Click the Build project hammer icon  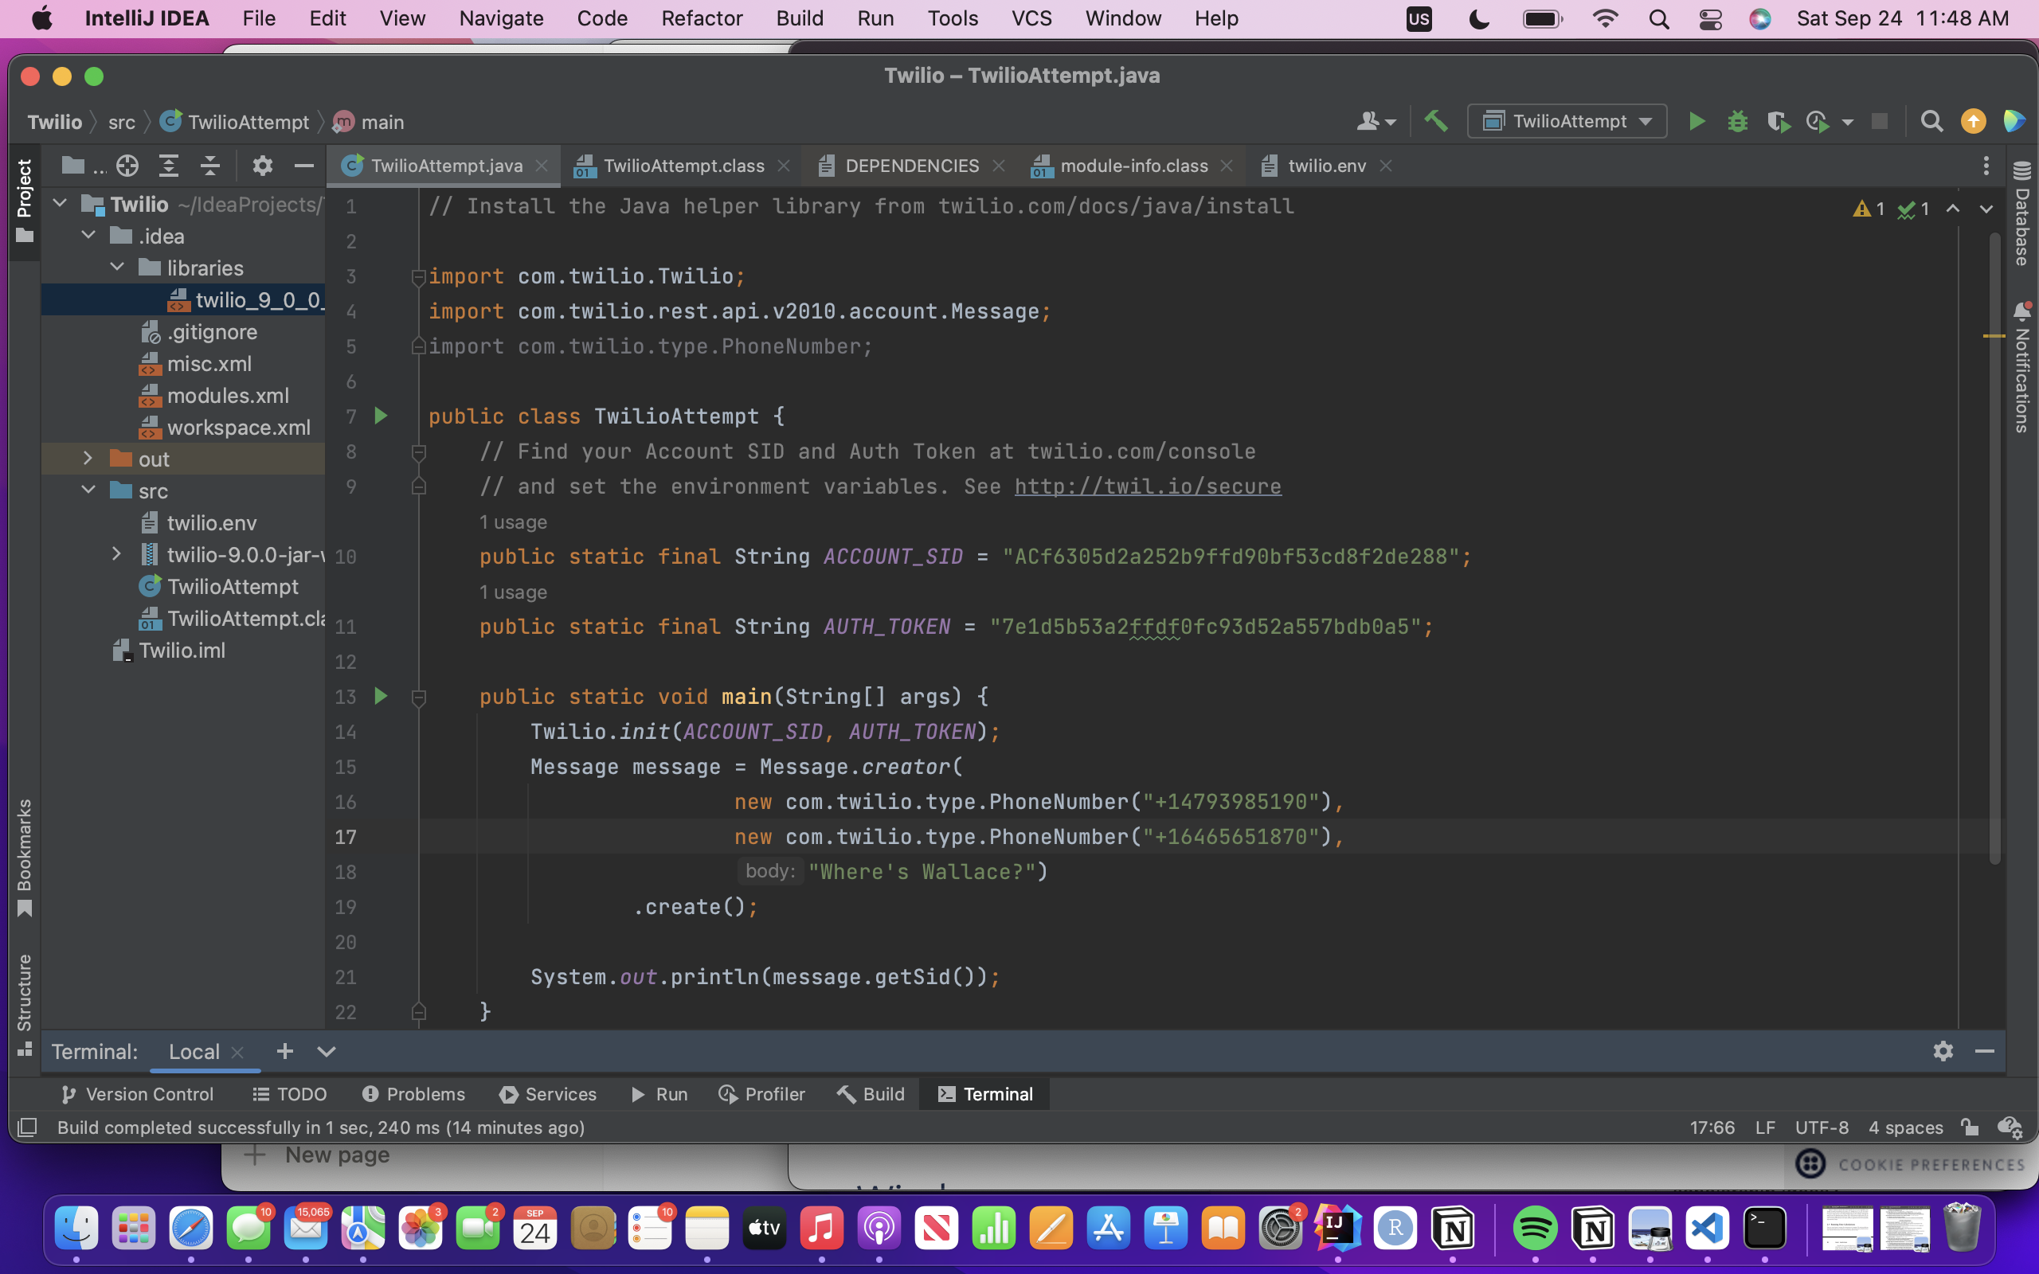1436,122
